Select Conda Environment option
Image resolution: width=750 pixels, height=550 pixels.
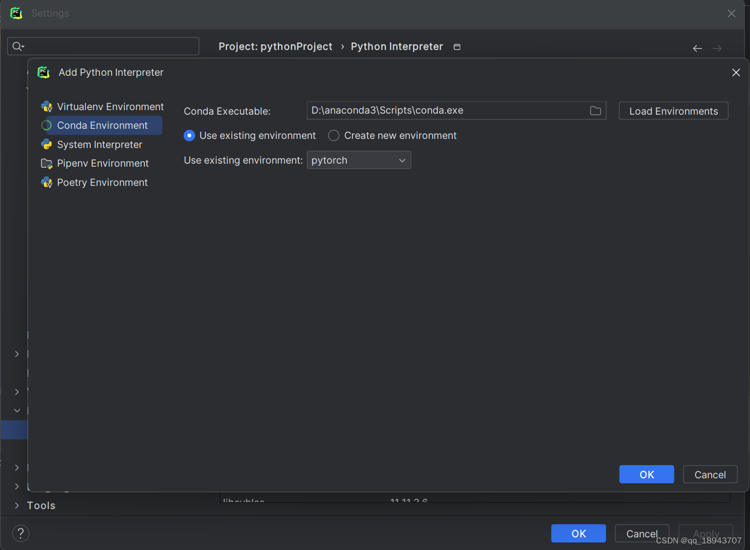(x=102, y=125)
